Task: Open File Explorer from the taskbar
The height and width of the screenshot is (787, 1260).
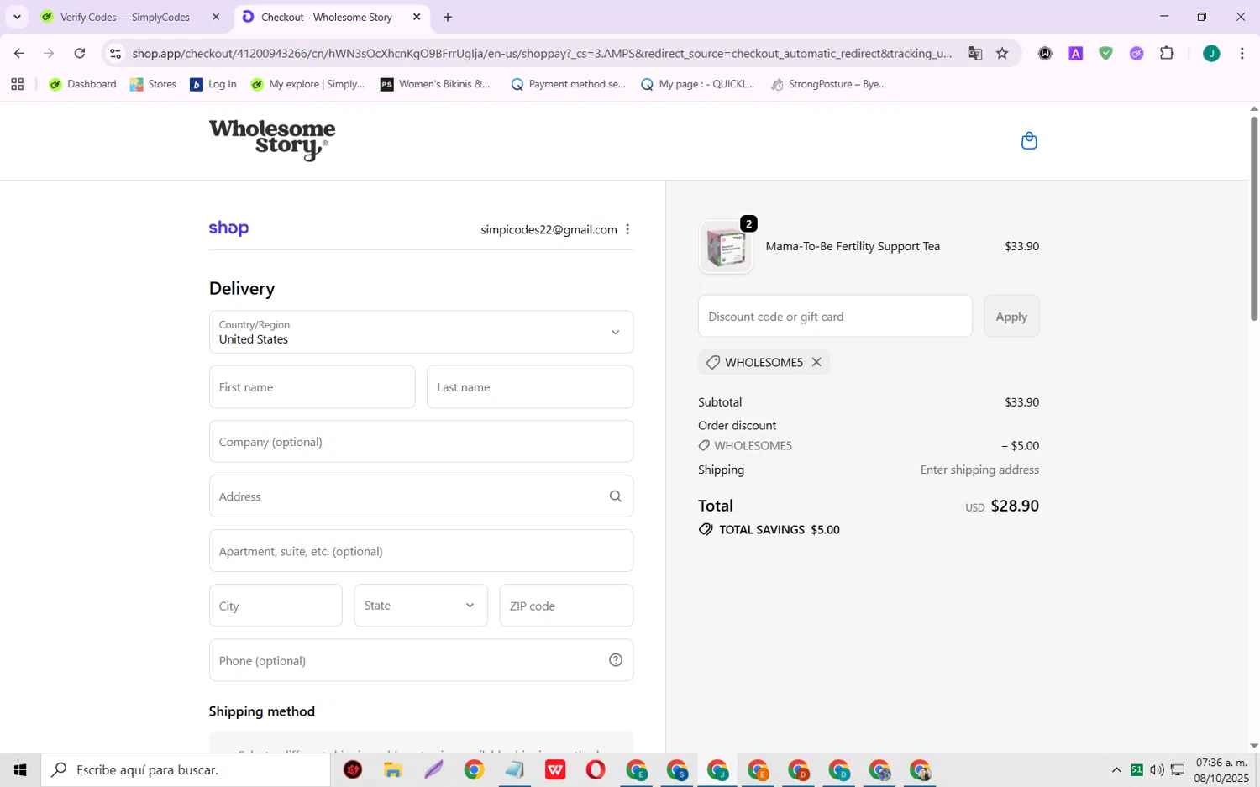Action: pyautogui.click(x=393, y=769)
